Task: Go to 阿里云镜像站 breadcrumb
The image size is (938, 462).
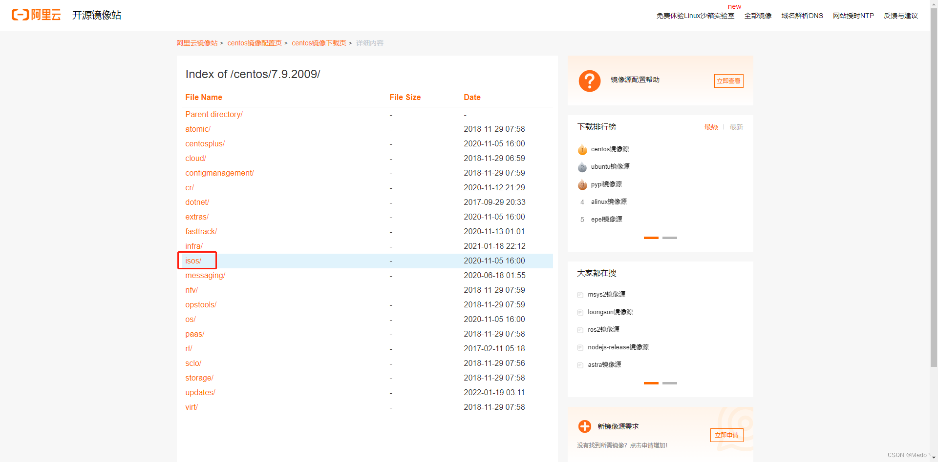Action: pyautogui.click(x=197, y=43)
